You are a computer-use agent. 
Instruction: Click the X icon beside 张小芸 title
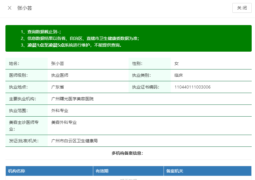click(x=10, y=8)
